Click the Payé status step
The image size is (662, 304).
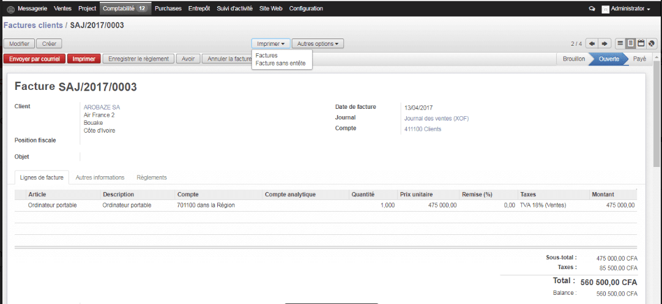pos(639,59)
